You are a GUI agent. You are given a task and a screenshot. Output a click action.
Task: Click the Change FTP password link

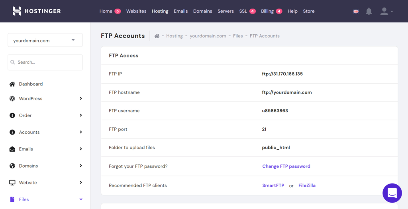point(286,166)
